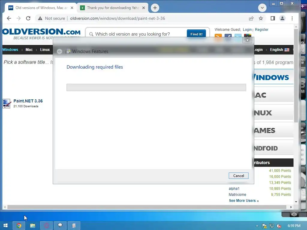Close the Thank you for downloading tab
The height and width of the screenshot is (230, 307).
[x=144, y=8]
